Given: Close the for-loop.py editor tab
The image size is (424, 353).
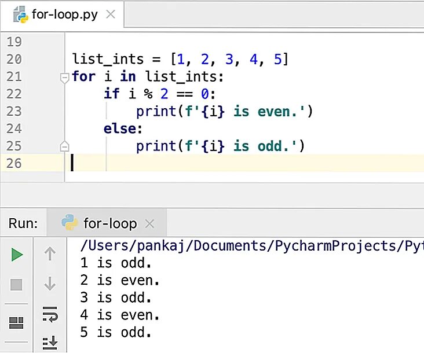Looking at the screenshot, I should [111, 14].
